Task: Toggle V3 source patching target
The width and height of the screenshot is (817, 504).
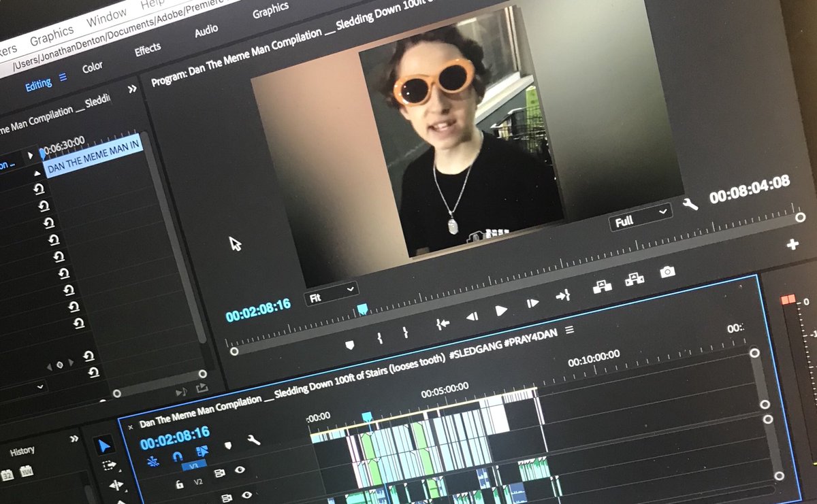Action: click(193, 466)
